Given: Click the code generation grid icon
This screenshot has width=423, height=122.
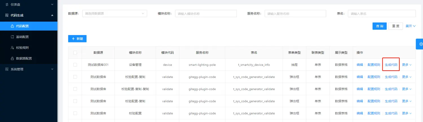Looking at the screenshot, I should click(x=7, y=15).
